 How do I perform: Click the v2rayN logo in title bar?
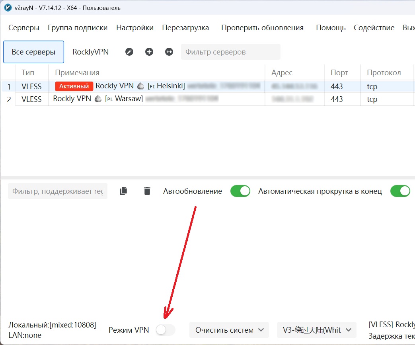point(7,8)
